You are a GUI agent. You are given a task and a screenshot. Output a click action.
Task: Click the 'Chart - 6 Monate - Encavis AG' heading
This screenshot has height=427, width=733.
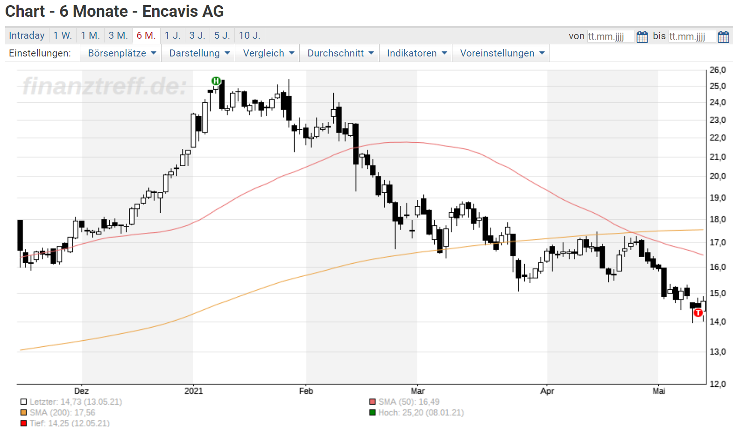click(114, 11)
